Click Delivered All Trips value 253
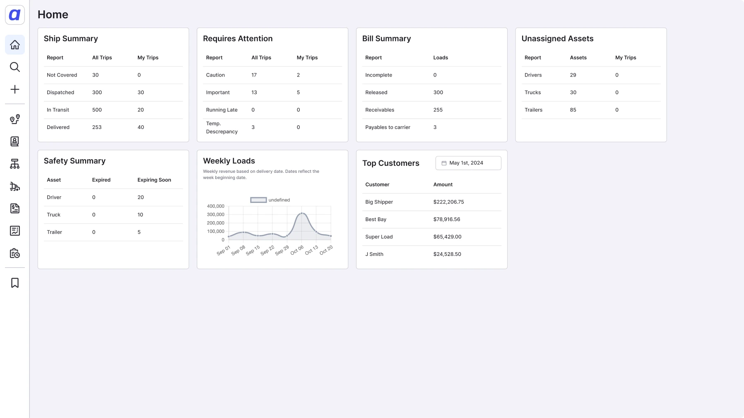The width and height of the screenshot is (744, 418). [x=97, y=127]
